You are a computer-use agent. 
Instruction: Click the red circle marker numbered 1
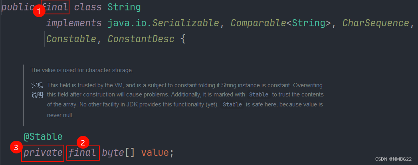(x=39, y=12)
